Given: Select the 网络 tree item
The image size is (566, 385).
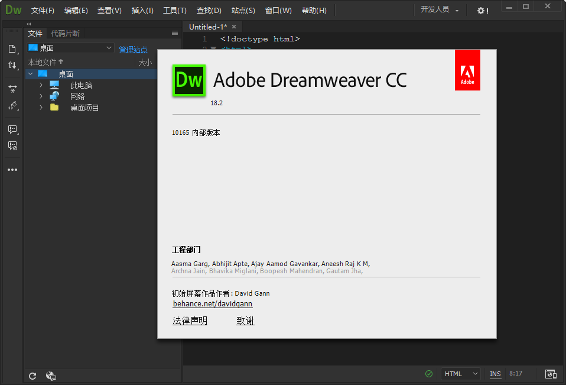Looking at the screenshot, I should [x=77, y=96].
